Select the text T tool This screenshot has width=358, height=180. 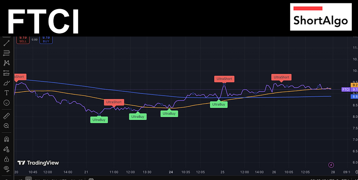(x=7, y=93)
